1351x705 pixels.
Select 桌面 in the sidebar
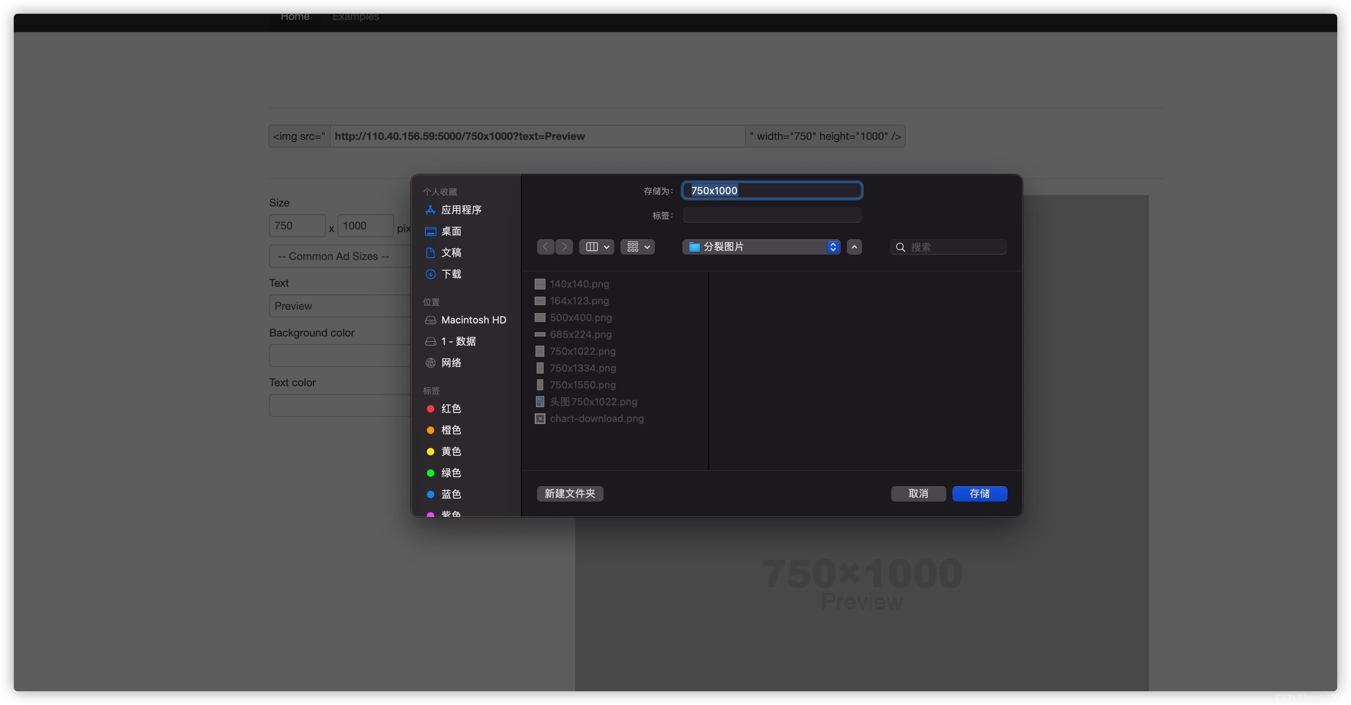tap(451, 231)
